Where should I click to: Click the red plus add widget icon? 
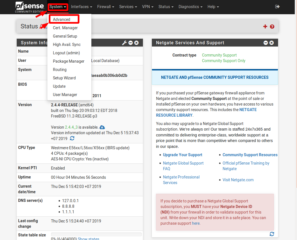[x=265, y=26]
